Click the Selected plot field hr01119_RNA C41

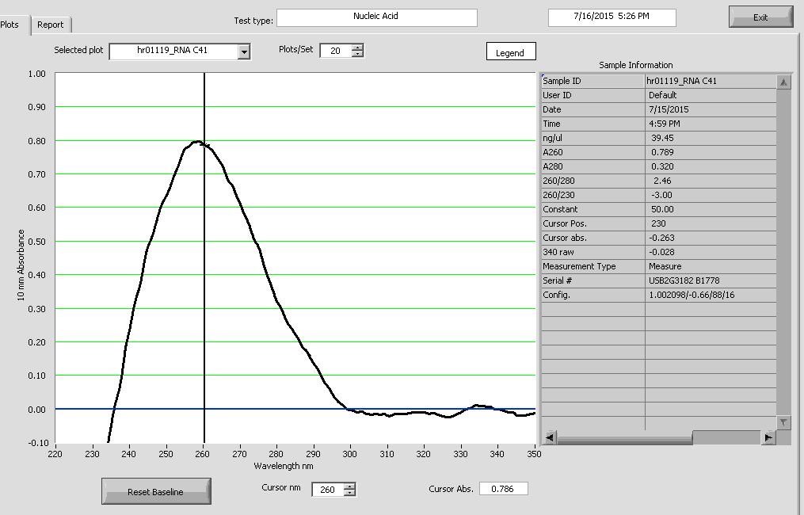(173, 51)
